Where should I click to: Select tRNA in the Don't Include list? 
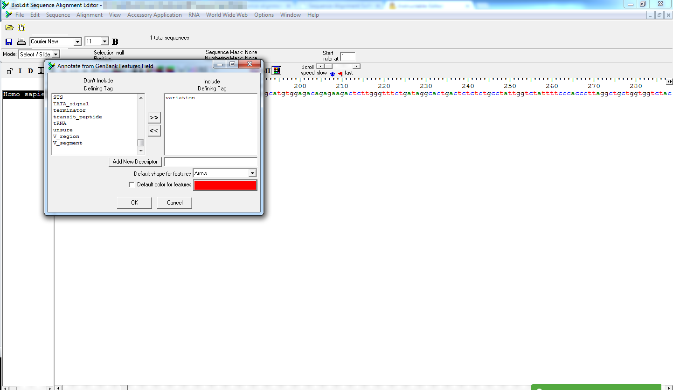tap(60, 123)
